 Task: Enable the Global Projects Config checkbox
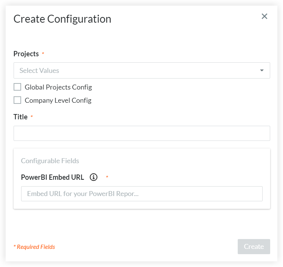(17, 87)
